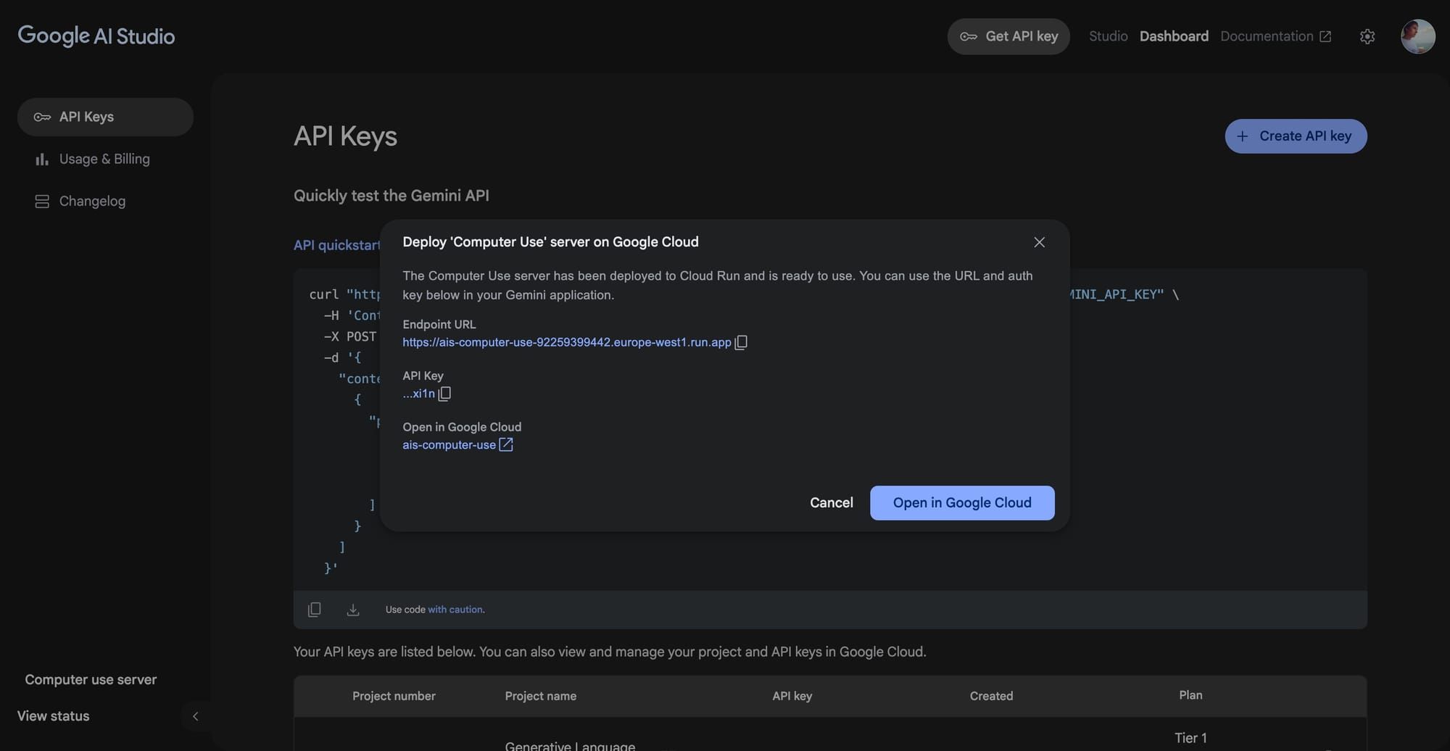Select API Keys in the sidebar
The width and height of the screenshot is (1450, 751).
86,117
